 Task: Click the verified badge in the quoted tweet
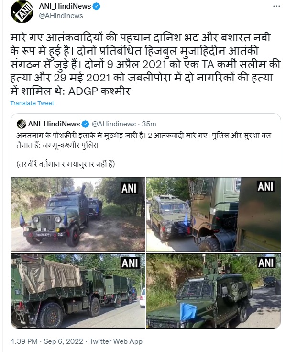86,124
